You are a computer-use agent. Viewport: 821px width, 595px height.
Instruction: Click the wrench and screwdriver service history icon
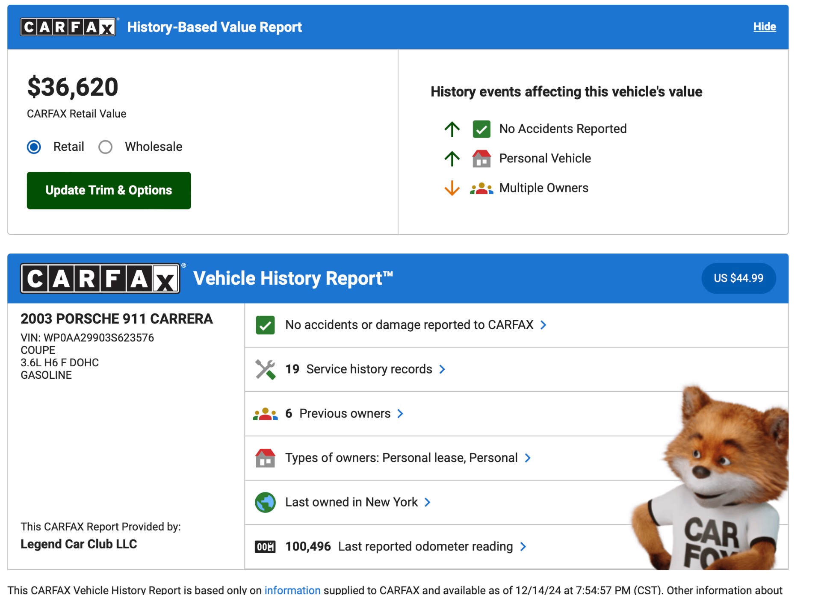pos(265,369)
